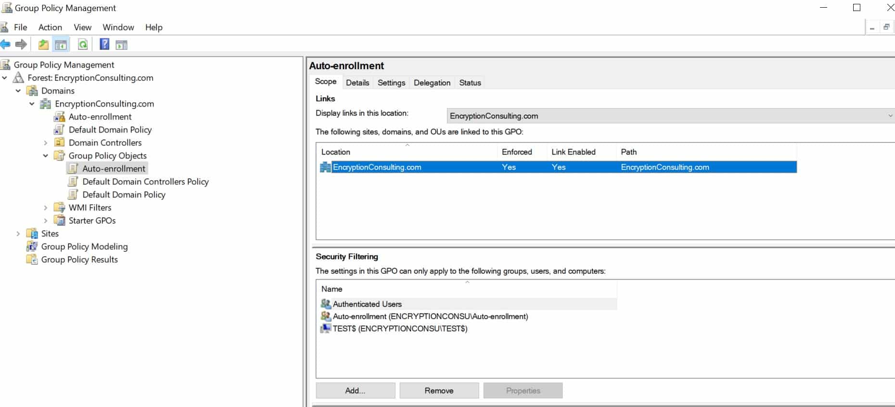Open the Action menu
Screen dimensions: 895x407
pos(50,27)
